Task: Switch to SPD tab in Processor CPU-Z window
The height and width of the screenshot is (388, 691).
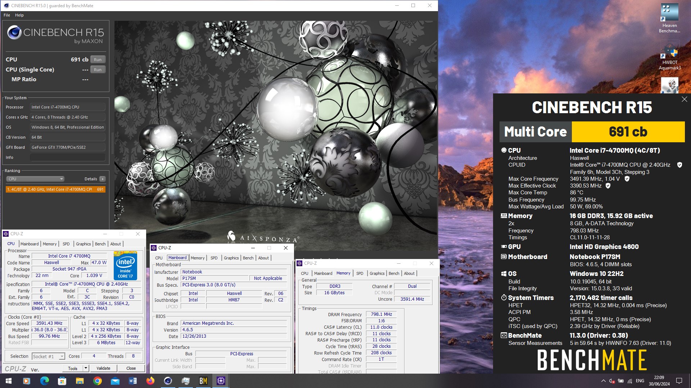Action: 66,244
